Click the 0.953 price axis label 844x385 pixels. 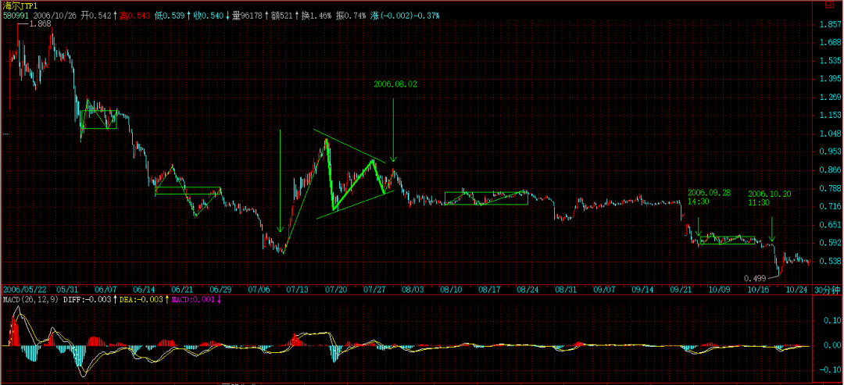[829, 152]
